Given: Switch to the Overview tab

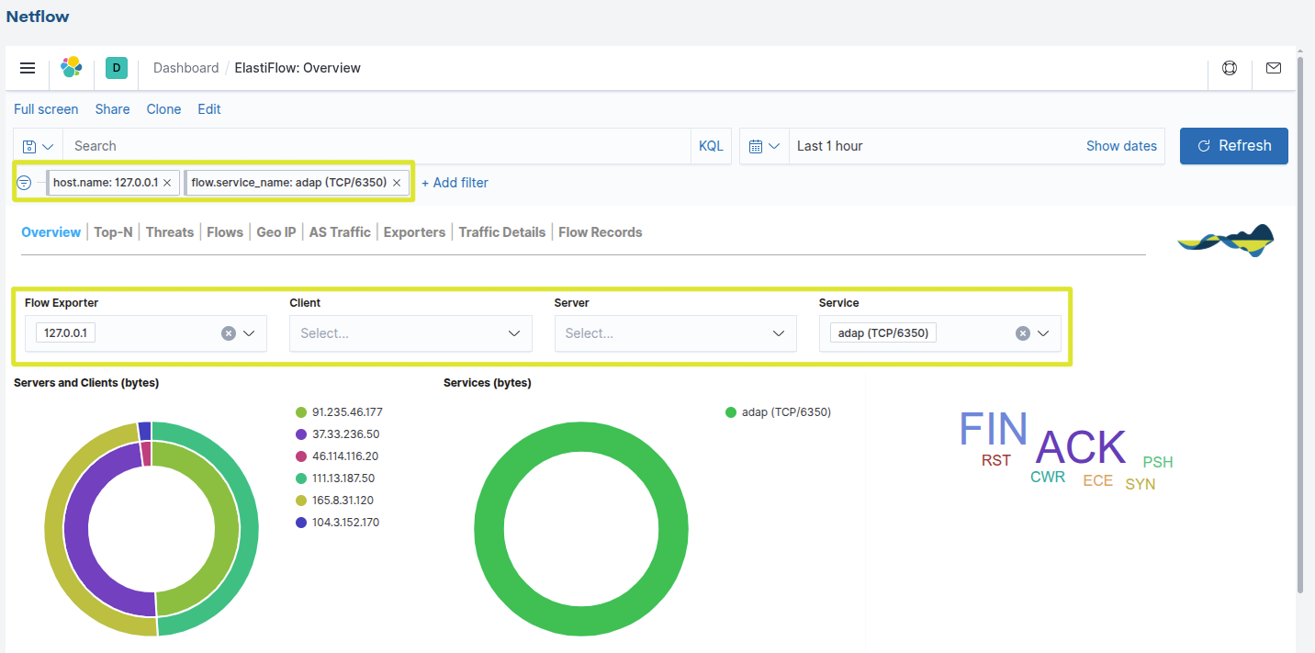Looking at the screenshot, I should click(51, 232).
